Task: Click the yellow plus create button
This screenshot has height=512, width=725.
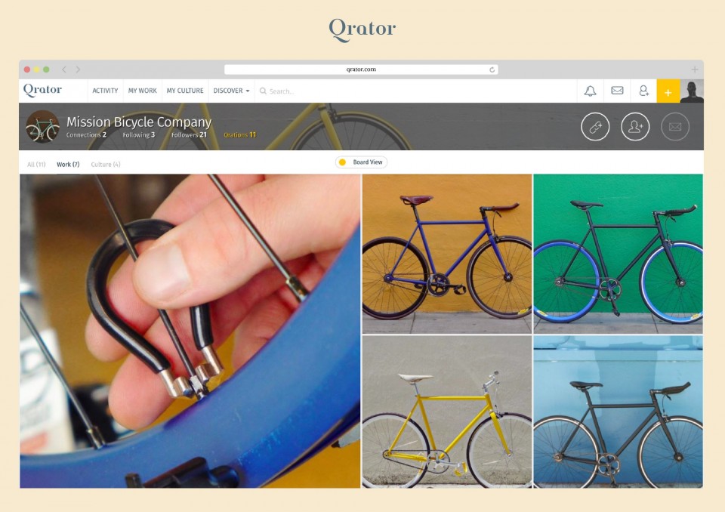Action: [x=668, y=91]
